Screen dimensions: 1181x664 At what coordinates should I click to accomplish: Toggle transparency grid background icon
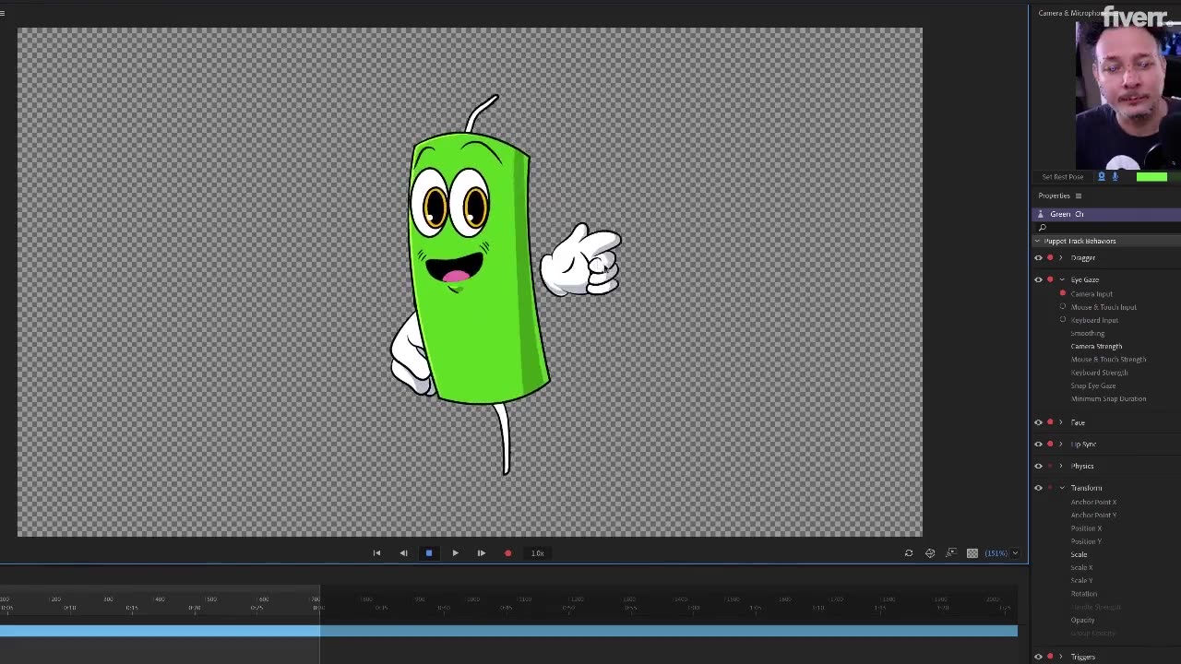972,553
